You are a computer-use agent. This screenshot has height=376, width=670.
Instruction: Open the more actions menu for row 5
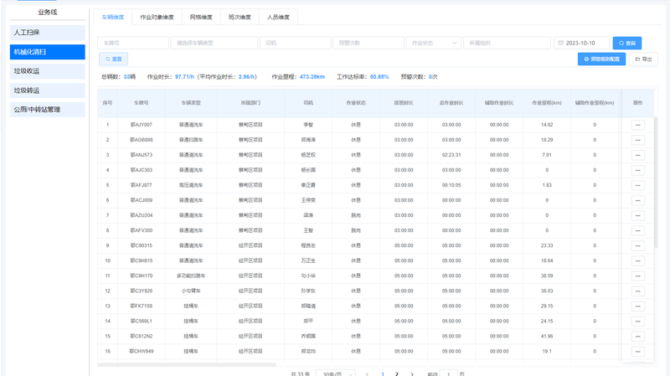(637, 185)
